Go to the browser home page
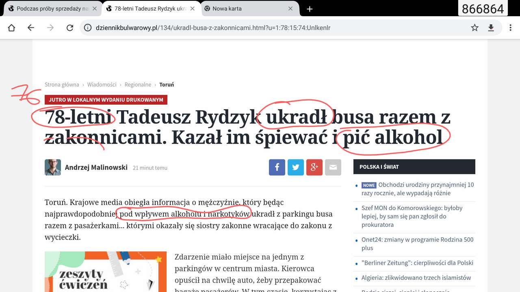This screenshot has width=520, height=292. 11,28
